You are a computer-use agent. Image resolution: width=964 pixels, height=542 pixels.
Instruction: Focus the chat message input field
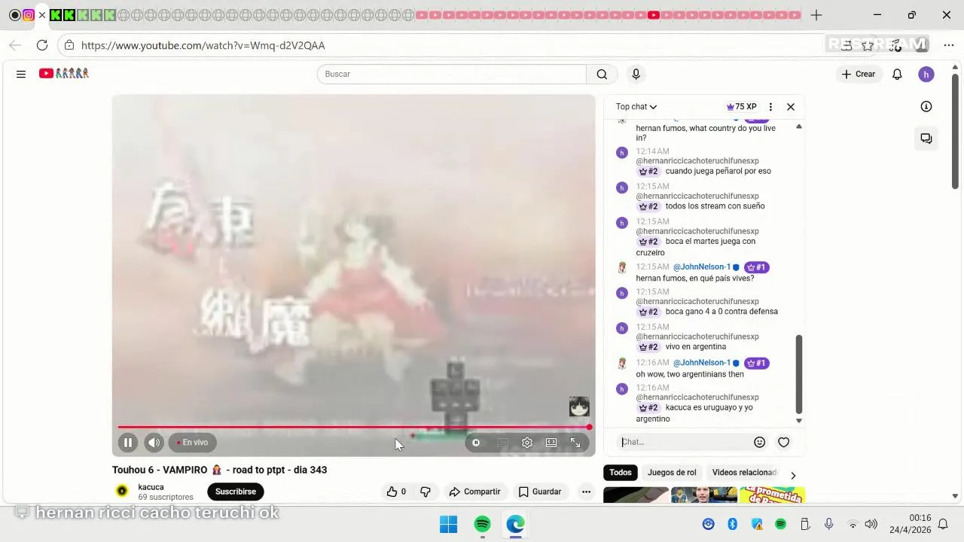coord(684,442)
